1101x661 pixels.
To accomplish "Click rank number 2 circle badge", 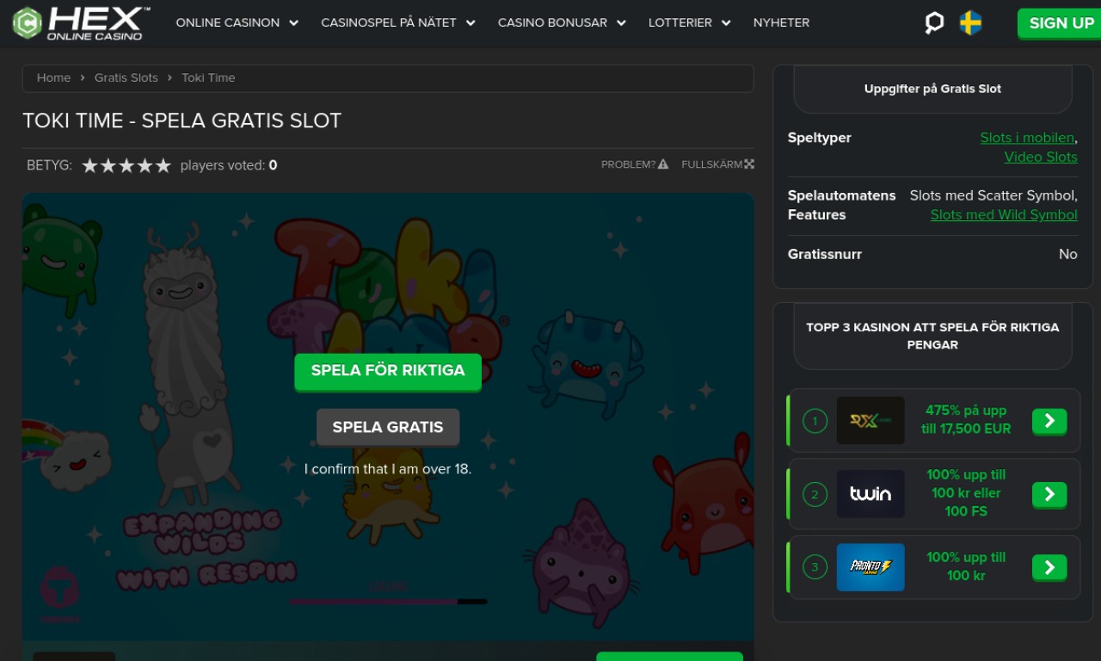I will (x=815, y=494).
